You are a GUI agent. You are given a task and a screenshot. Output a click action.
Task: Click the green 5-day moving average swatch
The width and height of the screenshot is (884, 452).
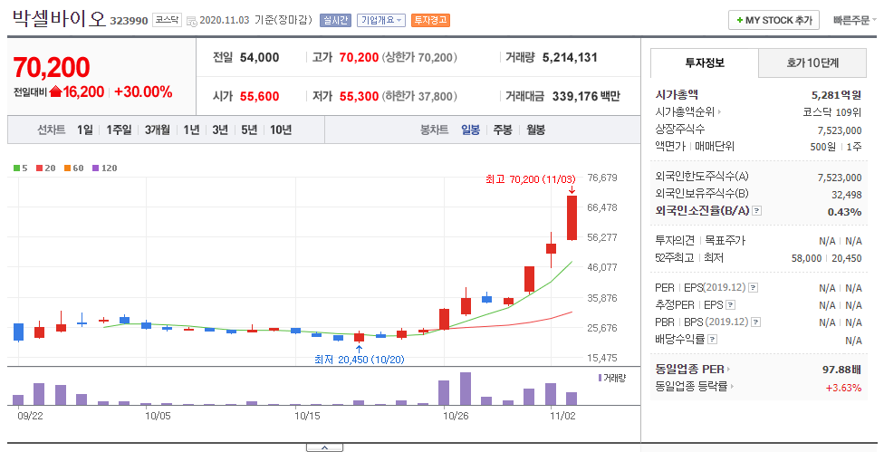(17, 168)
